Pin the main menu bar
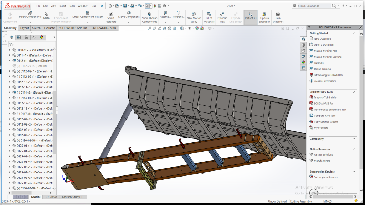365x205 pixels. [x=102, y=6]
